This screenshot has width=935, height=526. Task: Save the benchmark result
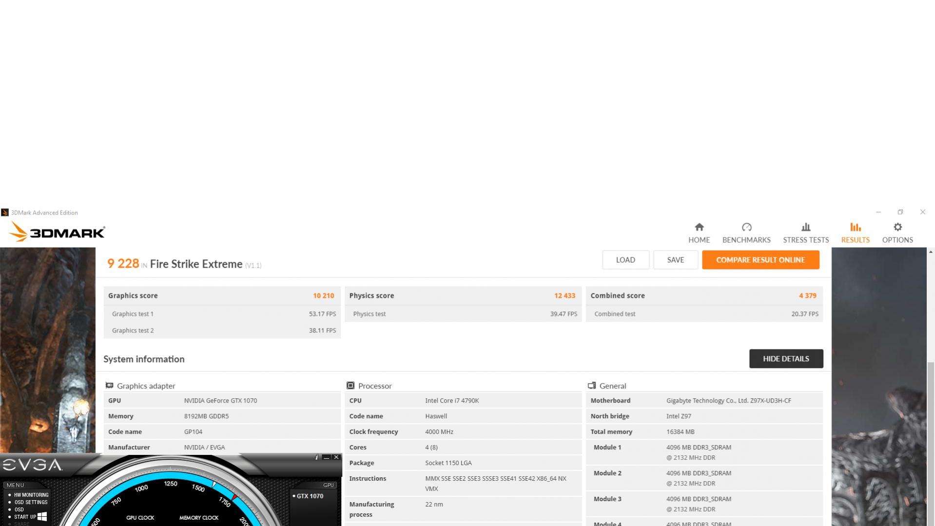675,260
